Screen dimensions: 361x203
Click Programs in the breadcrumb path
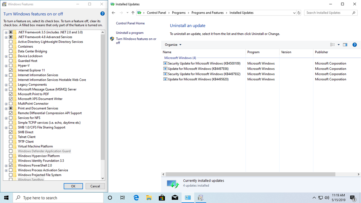[x=179, y=13]
